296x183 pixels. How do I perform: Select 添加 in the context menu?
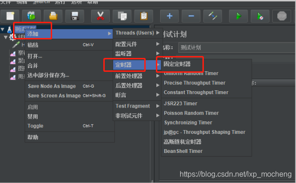[x=69, y=34]
